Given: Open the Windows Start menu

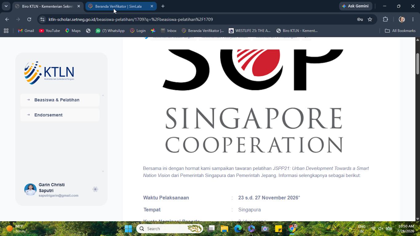Looking at the screenshot, I should 129,229.
